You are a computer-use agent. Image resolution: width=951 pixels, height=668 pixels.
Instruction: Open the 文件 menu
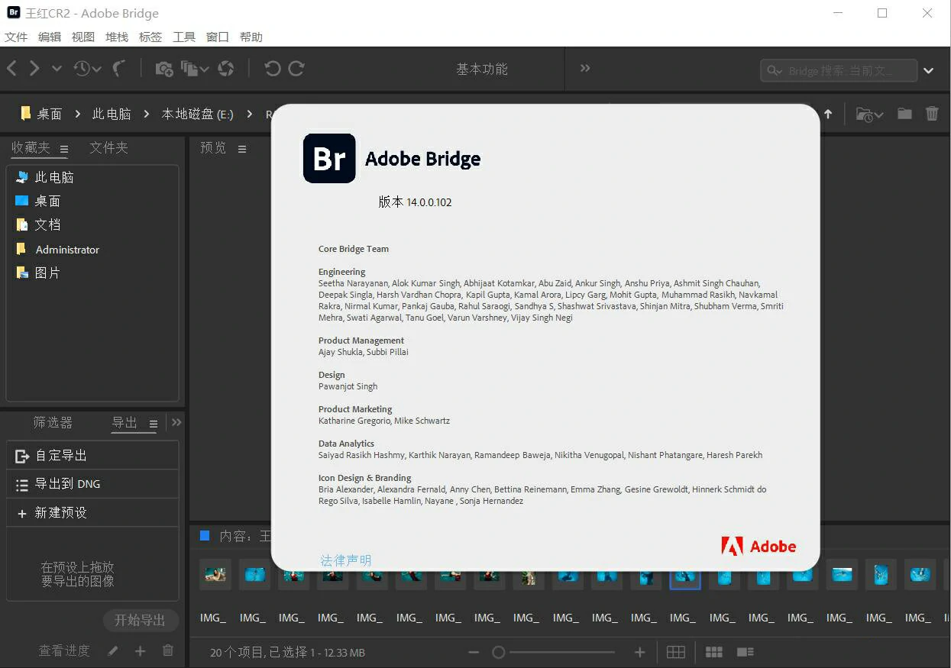(x=16, y=37)
